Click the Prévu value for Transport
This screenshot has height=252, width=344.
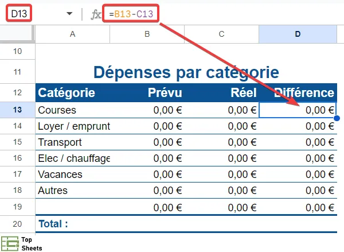(x=147, y=142)
